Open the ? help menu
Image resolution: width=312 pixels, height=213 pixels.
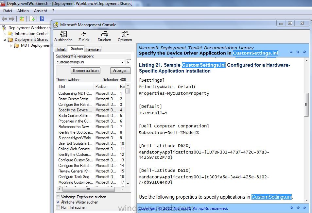pos(53,11)
